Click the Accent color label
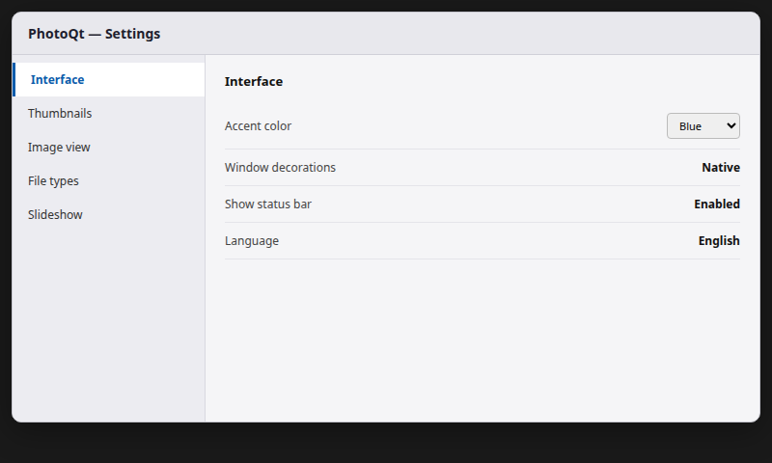 coord(258,126)
